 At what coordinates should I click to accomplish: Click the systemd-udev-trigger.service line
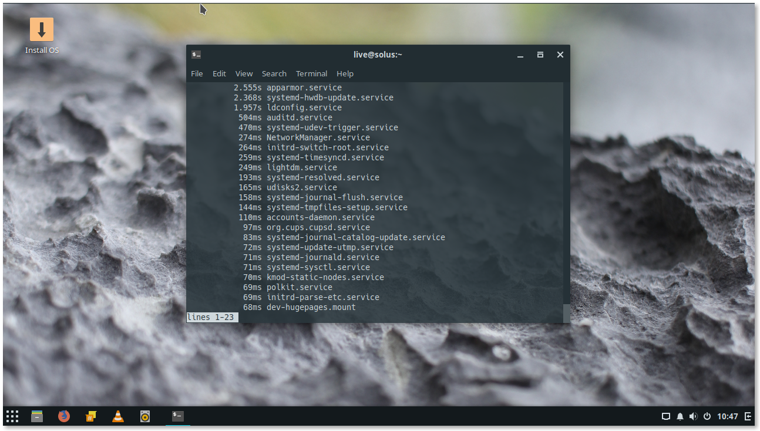tap(318, 127)
